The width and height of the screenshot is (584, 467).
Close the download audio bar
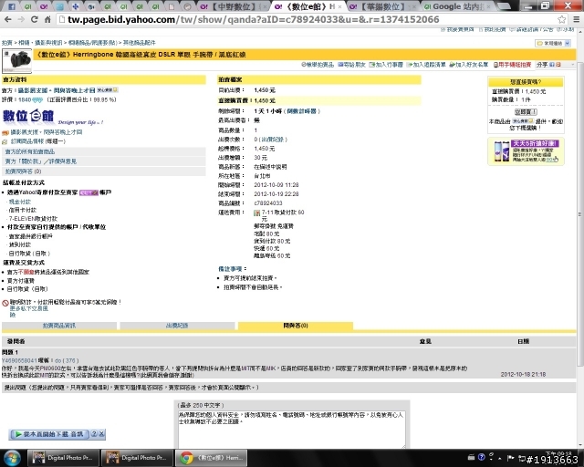pos(101,434)
